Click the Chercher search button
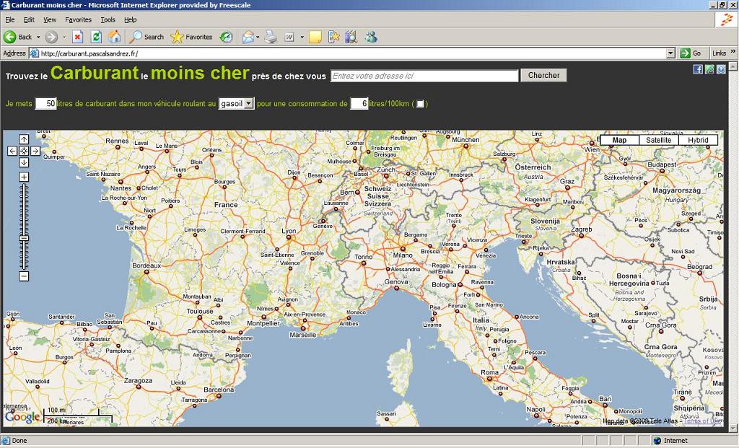 (x=543, y=75)
